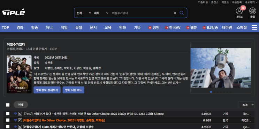Viewport: 259px width, 129px height.
Task: Click the next arrow on image carousel
Action: click(246, 68)
